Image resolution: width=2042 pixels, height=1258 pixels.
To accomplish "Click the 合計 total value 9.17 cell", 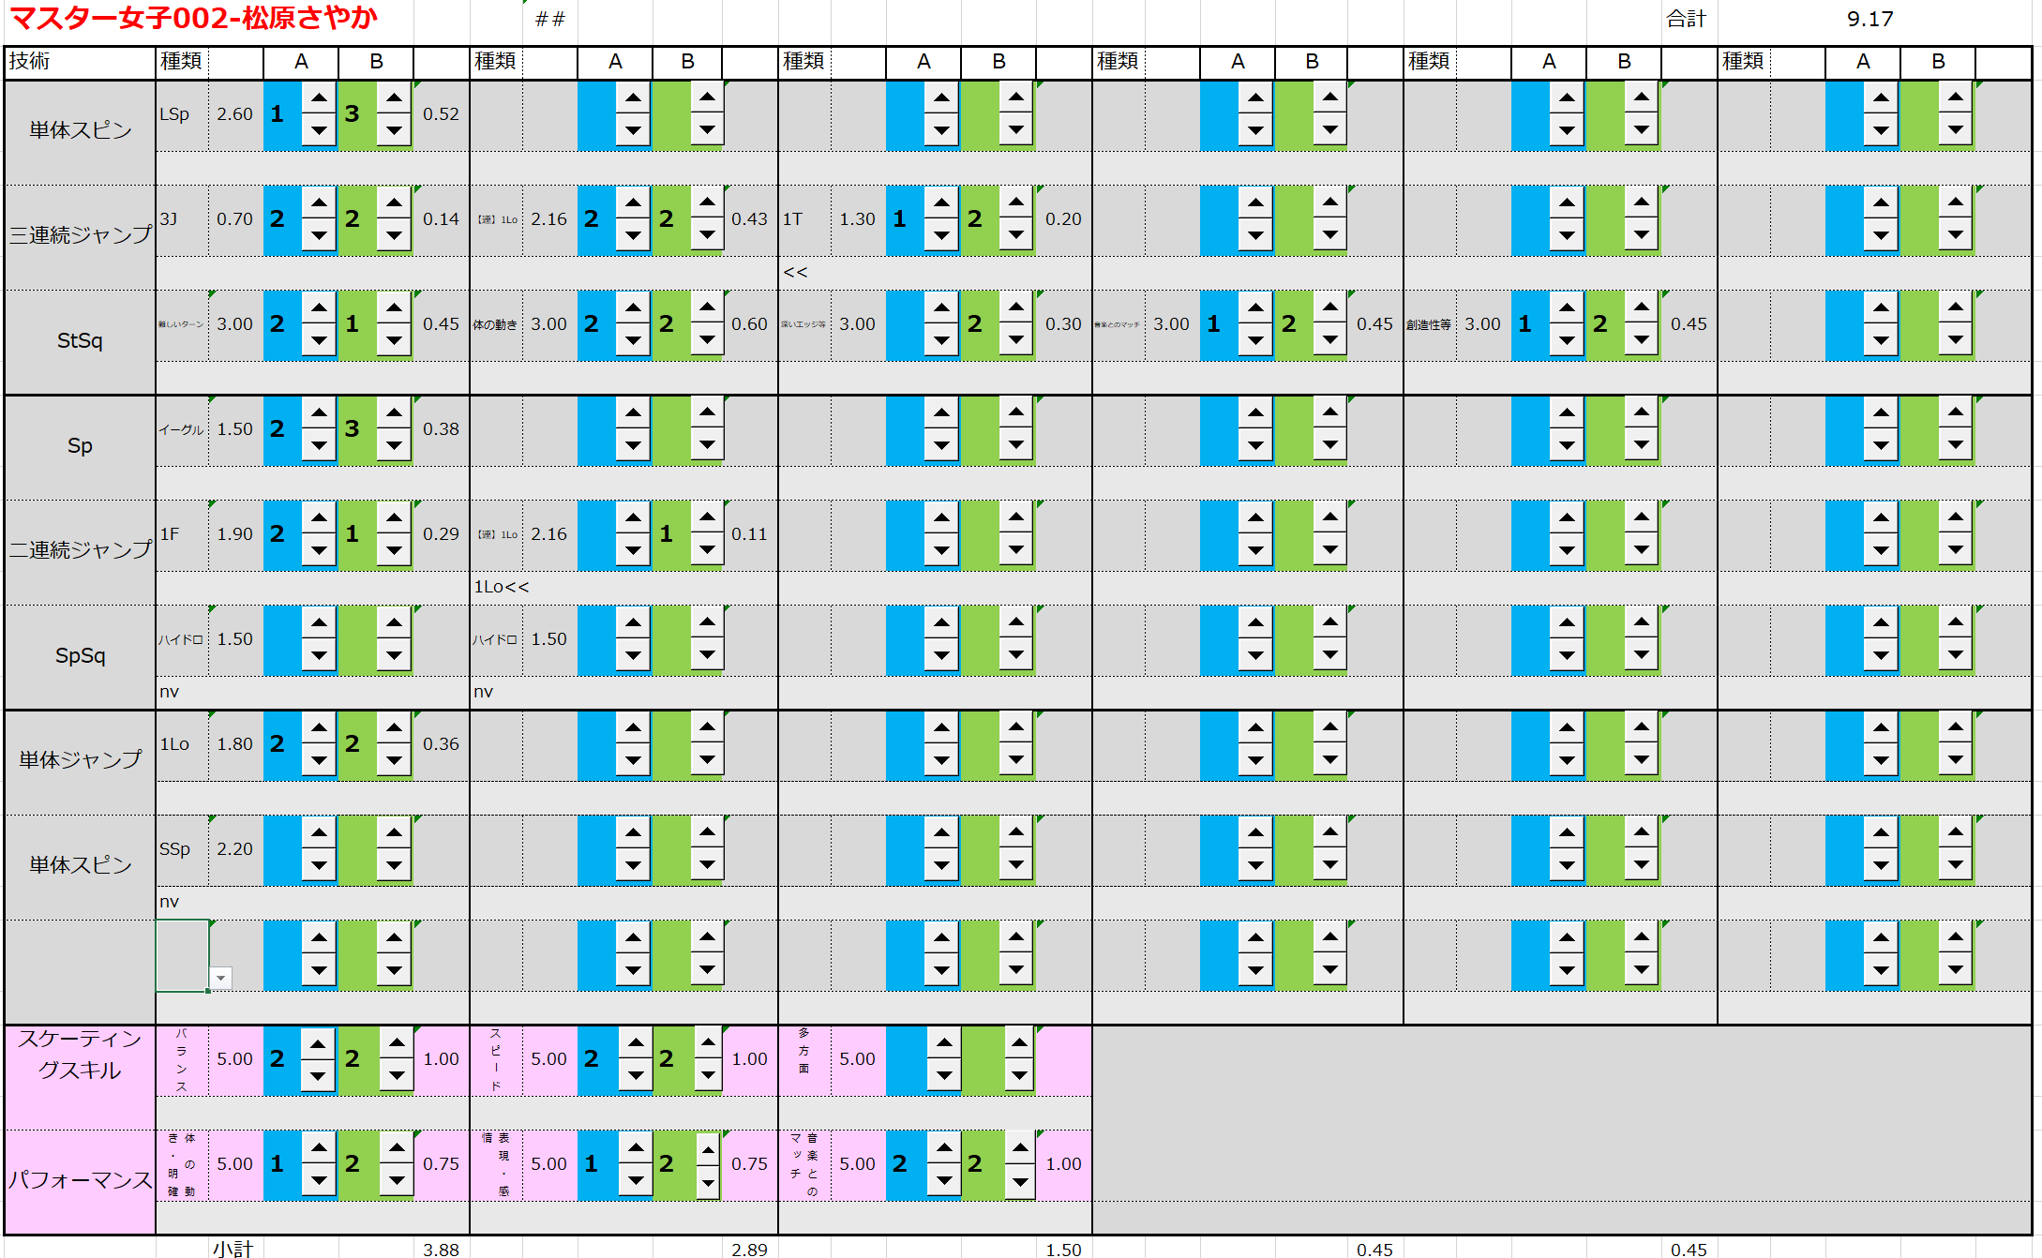I will (x=1869, y=19).
